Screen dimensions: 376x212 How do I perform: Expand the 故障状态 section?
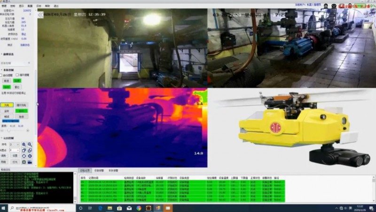coord(2,54)
